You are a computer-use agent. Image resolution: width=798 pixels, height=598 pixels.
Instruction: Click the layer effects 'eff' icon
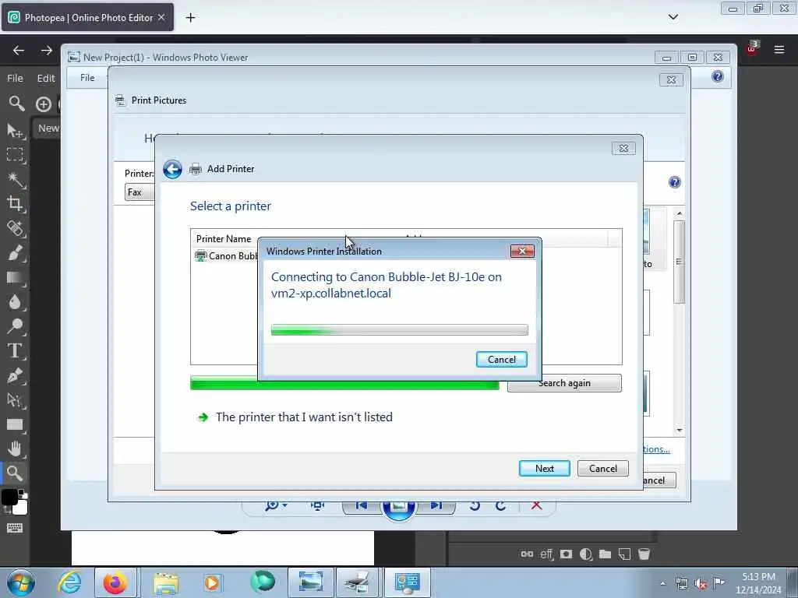pos(546,554)
